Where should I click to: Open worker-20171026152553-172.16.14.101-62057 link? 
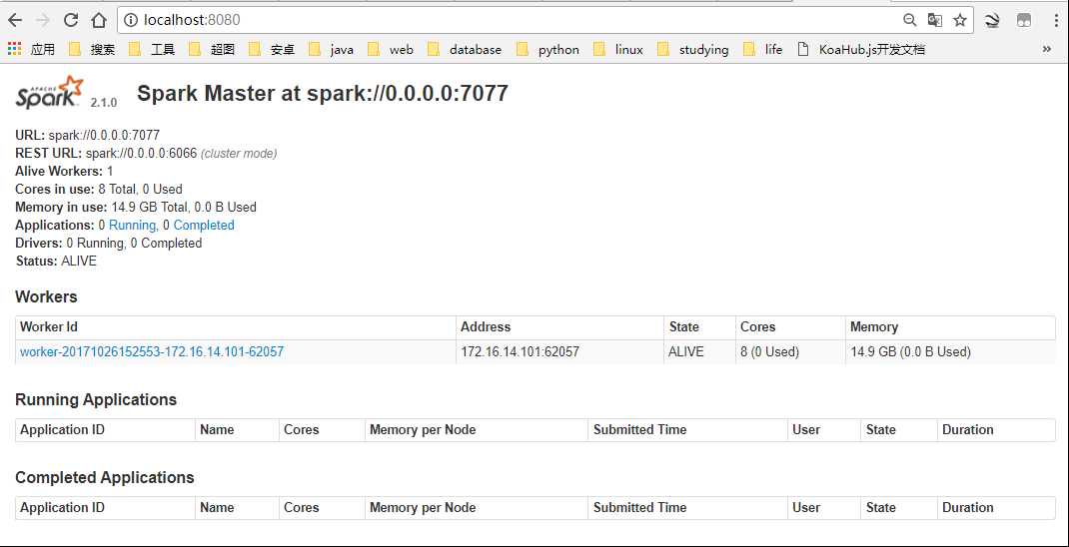pyautogui.click(x=152, y=351)
